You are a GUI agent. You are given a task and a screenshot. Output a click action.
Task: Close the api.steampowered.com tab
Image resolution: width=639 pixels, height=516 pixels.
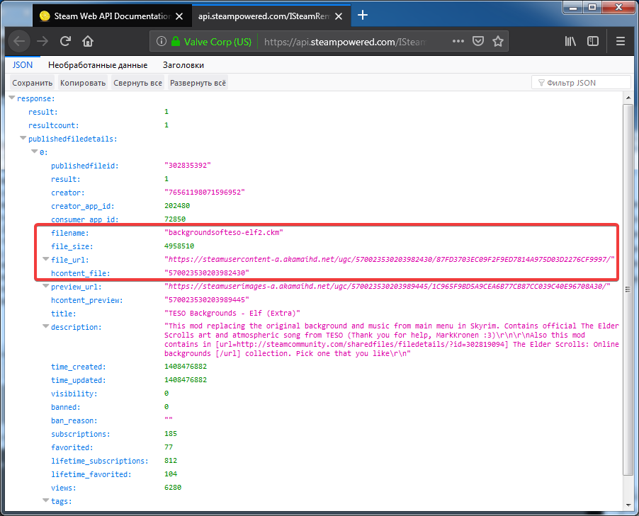pyautogui.click(x=338, y=16)
